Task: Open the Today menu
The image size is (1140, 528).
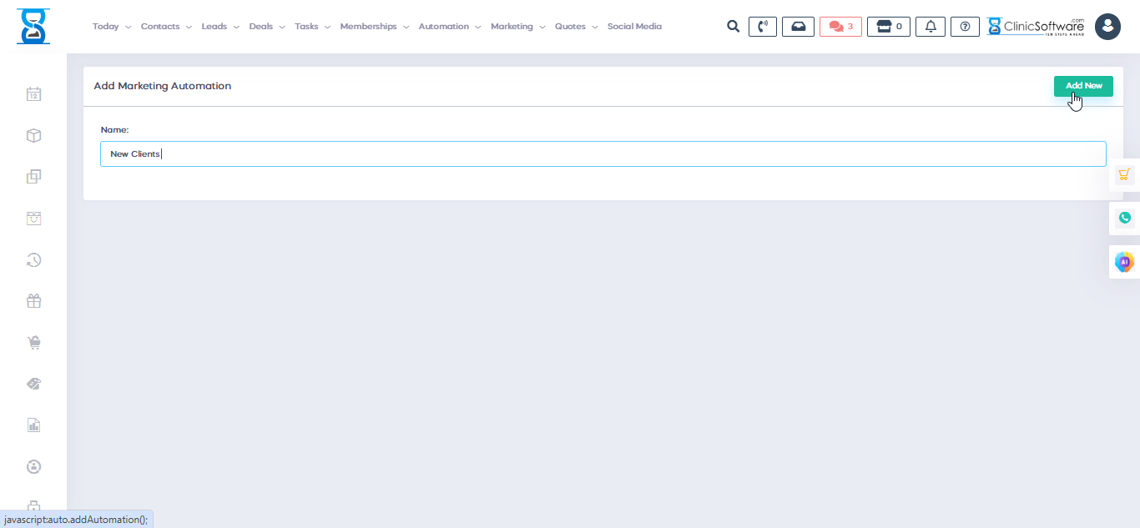Action: pos(106,26)
